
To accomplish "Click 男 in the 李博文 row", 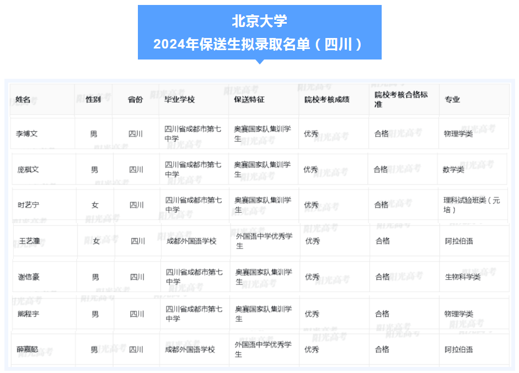I will [94, 134].
